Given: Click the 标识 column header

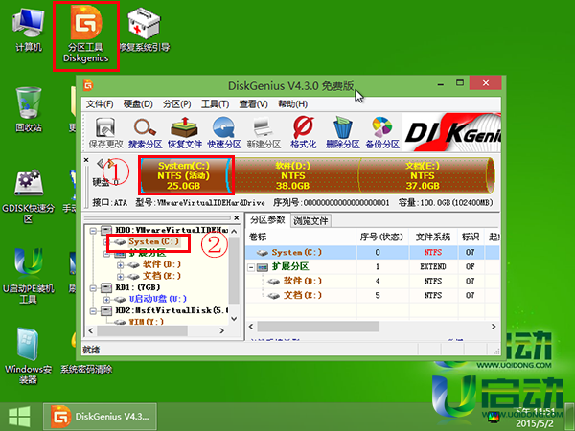Looking at the screenshot, I should coord(471,238).
